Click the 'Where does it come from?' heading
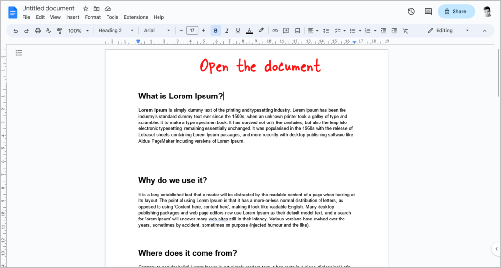The width and height of the screenshot is (501, 268). point(188,253)
